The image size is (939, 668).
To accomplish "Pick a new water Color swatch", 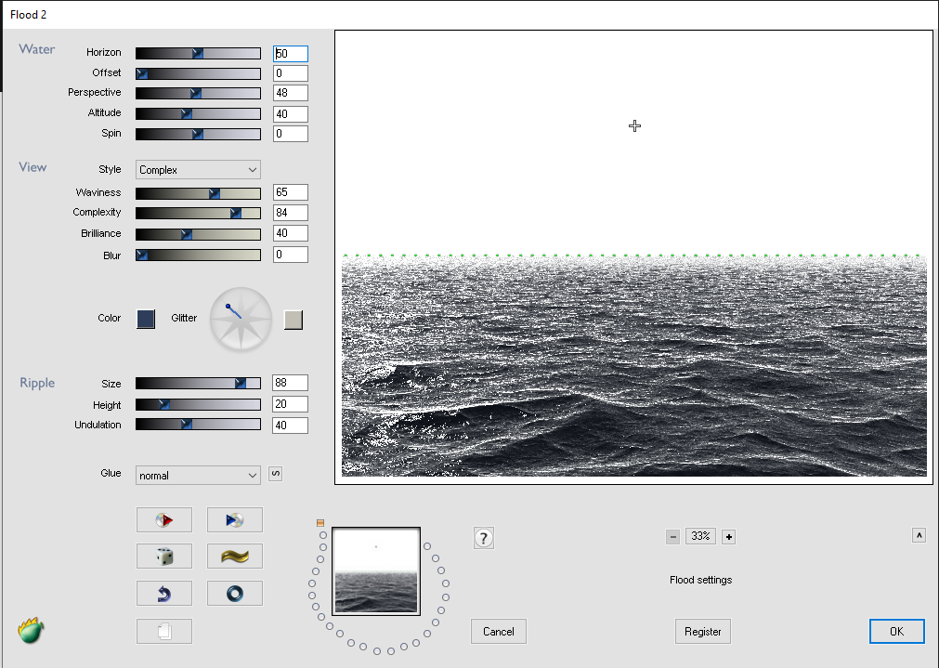I will 145,319.
